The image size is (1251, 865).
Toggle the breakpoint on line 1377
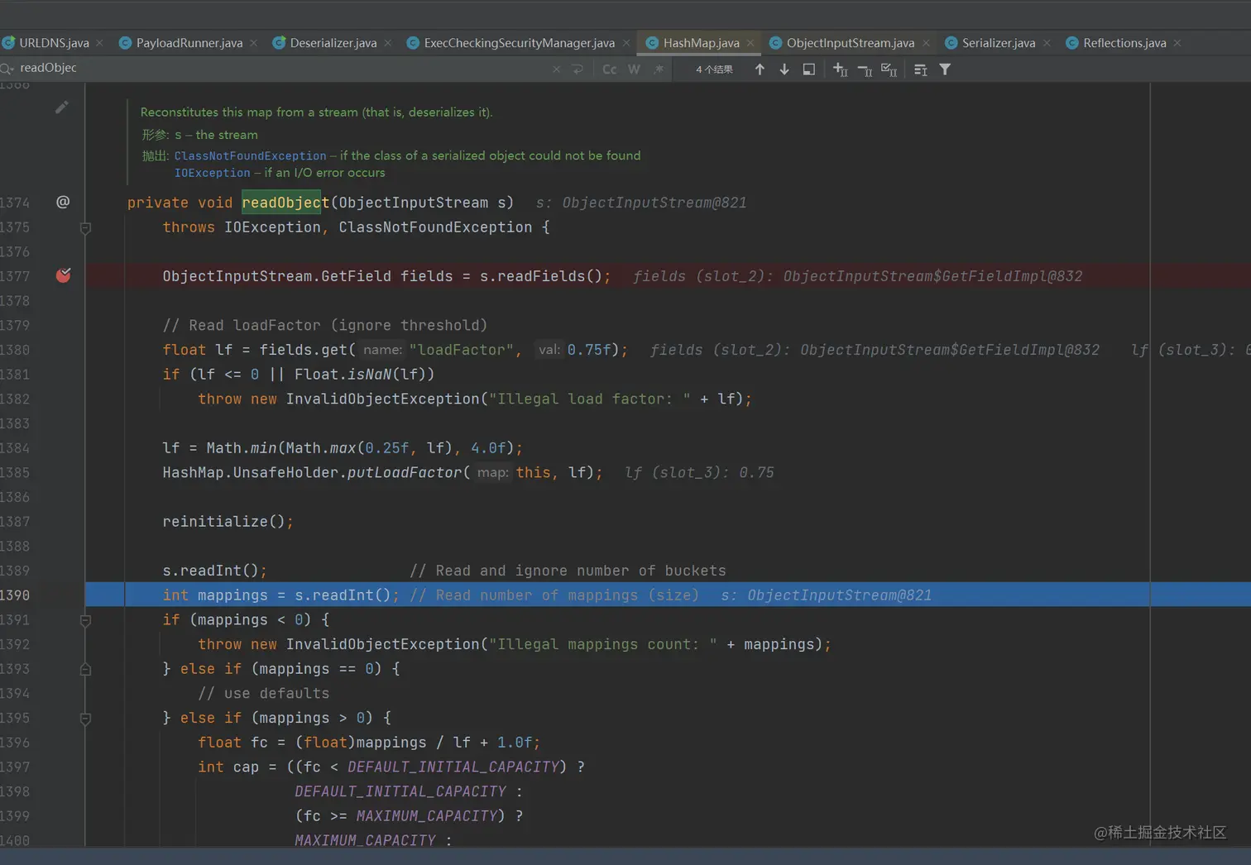(63, 275)
